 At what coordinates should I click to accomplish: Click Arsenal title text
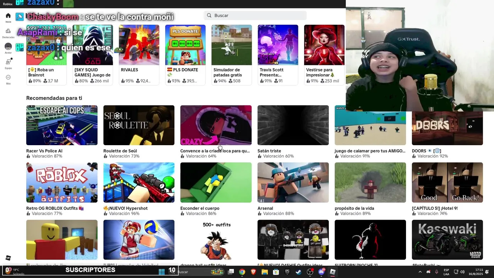tap(265, 208)
